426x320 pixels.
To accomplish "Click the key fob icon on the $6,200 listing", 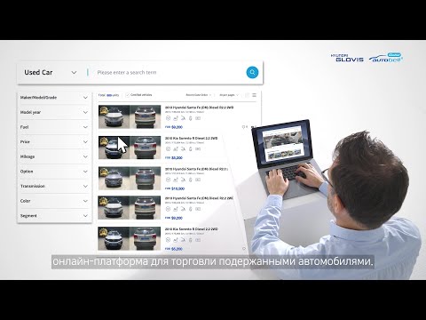I will 191,240.
